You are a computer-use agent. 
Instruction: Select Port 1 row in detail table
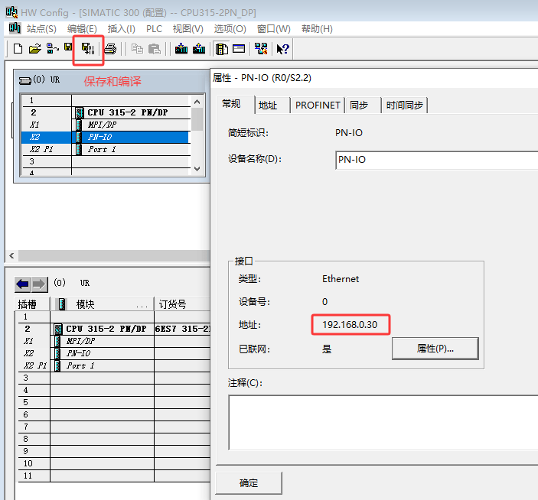point(113,365)
